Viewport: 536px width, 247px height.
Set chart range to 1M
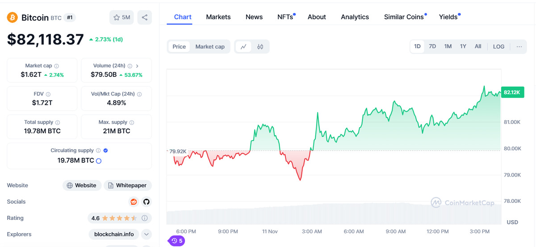(448, 46)
